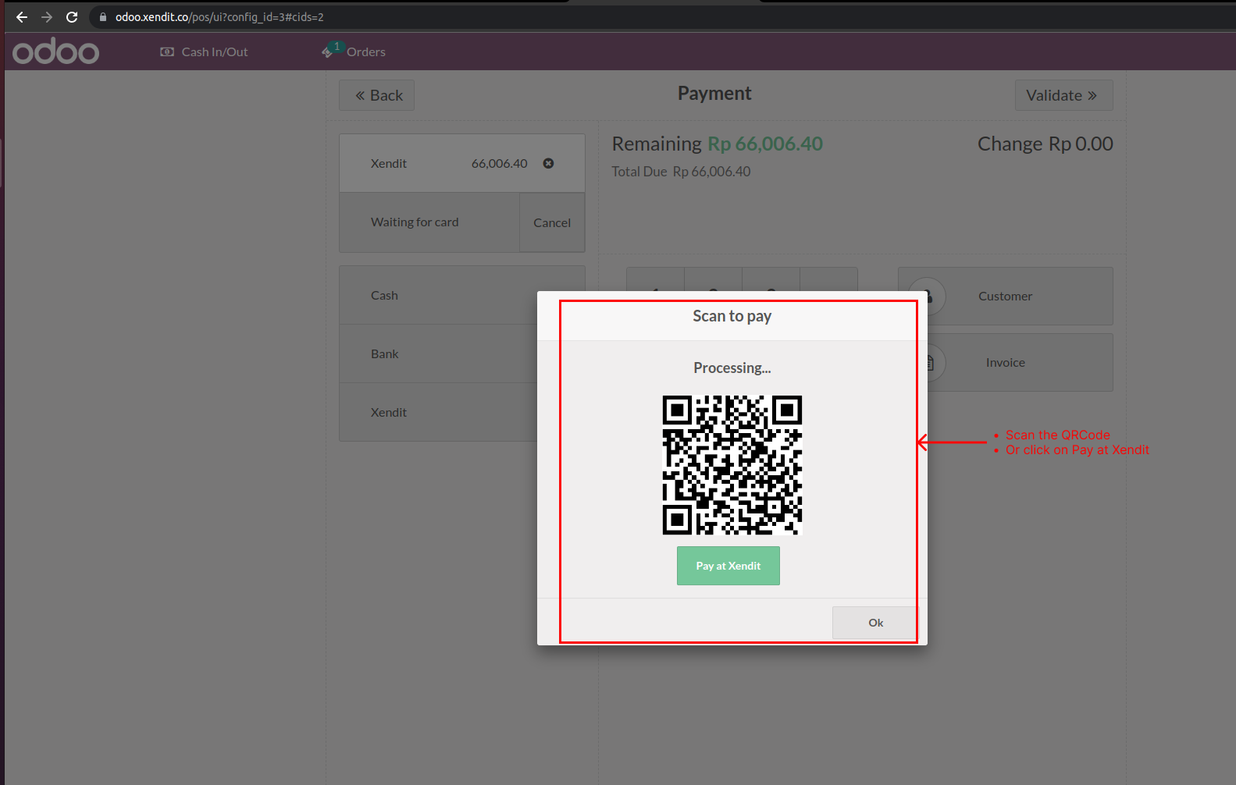Click the Pay at Xendit button
The height and width of the screenshot is (785, 1236).
pyautogui.click(x=728, y=566)
